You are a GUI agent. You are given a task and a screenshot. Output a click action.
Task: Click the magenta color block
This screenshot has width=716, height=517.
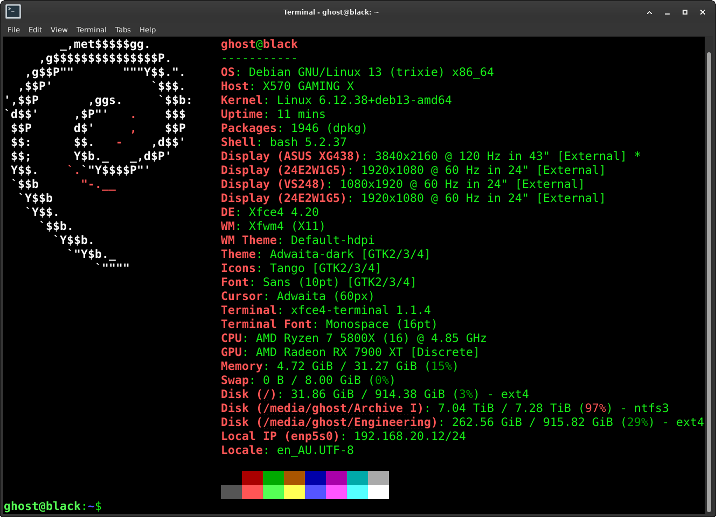[x=336, y=492]
